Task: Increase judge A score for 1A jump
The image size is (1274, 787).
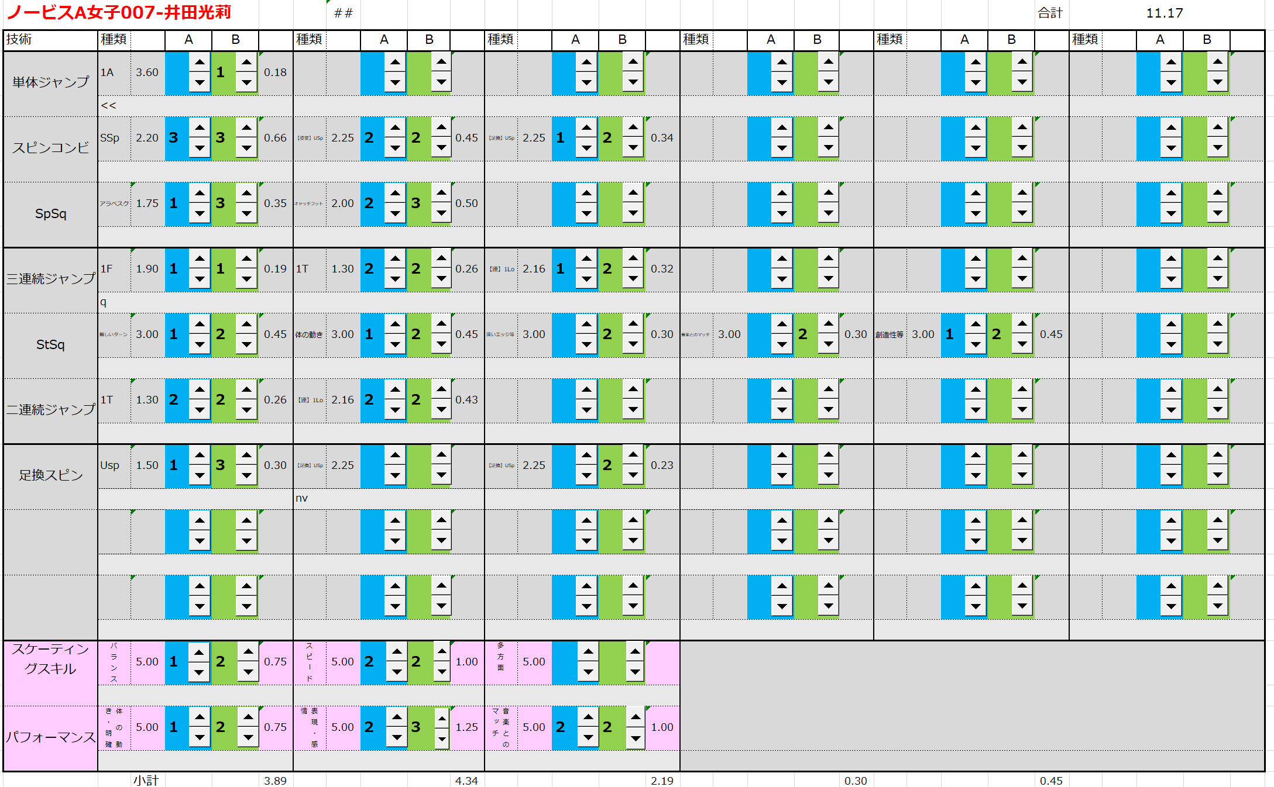Action: point(200,62)
